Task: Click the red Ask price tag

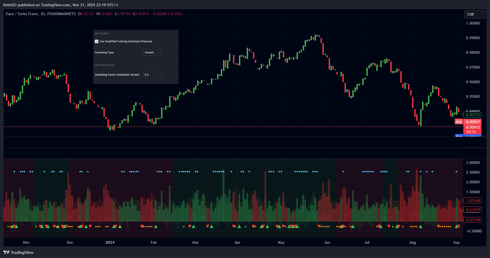Action: pyautogui.click(x=459, y=122)
